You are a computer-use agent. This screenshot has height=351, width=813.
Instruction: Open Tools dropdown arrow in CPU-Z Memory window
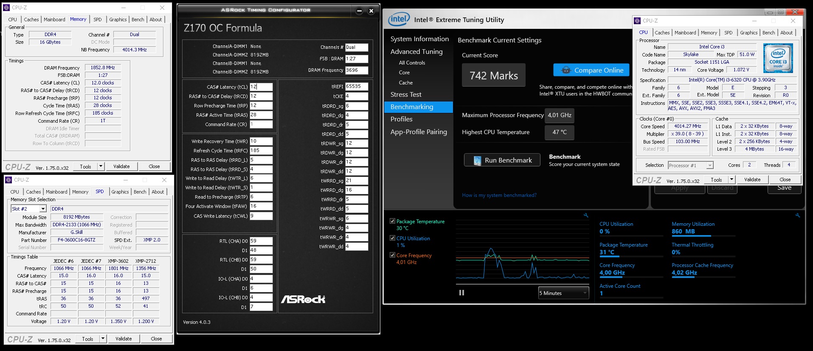[101, 166]
